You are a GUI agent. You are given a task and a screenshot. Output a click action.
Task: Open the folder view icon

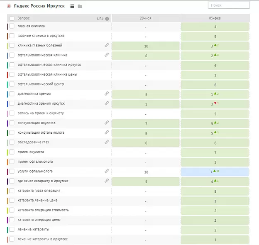click(80, 6)
